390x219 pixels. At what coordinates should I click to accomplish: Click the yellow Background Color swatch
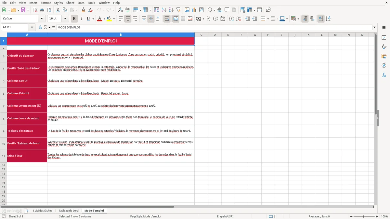(x=109, y=19)
